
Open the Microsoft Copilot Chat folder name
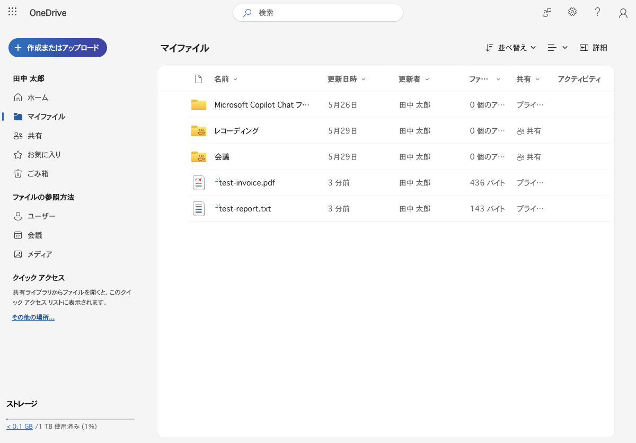coord(262,105)
